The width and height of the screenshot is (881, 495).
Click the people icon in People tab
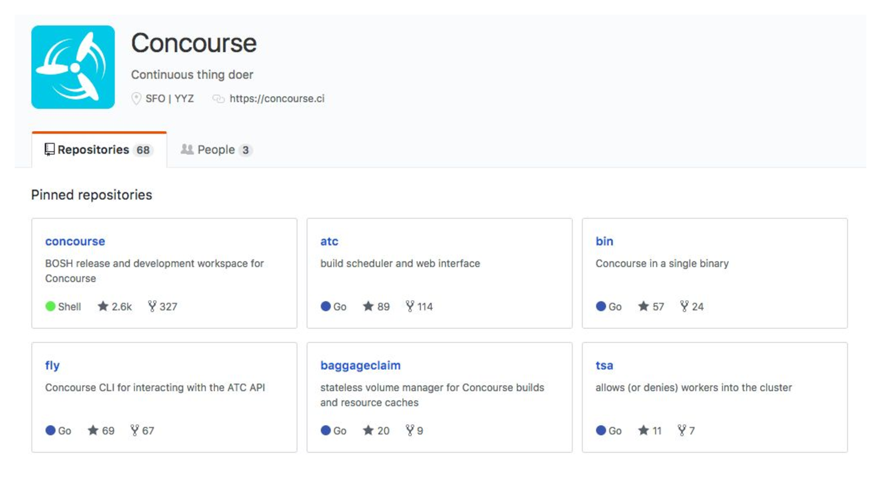coord(187,150)
